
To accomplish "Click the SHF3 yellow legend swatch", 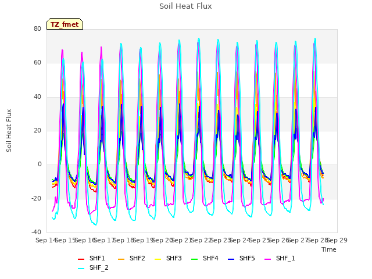I will point(158,259).
